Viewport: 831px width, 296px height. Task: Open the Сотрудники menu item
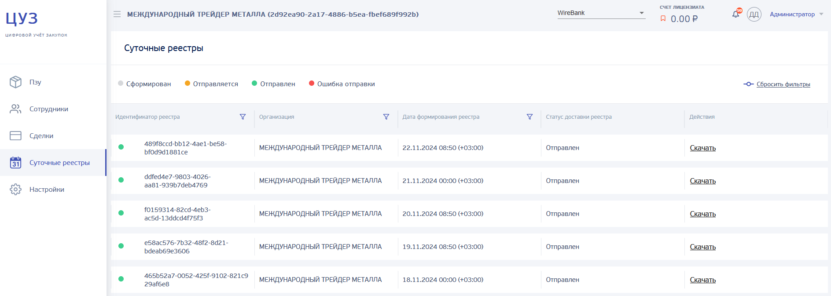click(x=53, y=109)
